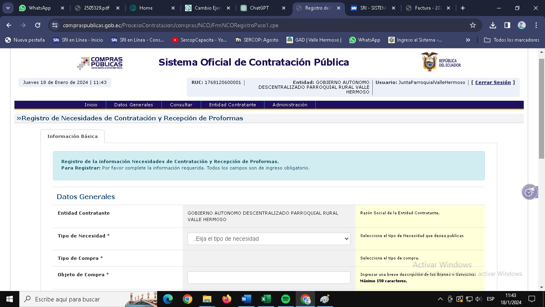This screenshot has height=307, width=545.
Task: Click the page vertical scrollbar
Action: click(x=541, y=108)
